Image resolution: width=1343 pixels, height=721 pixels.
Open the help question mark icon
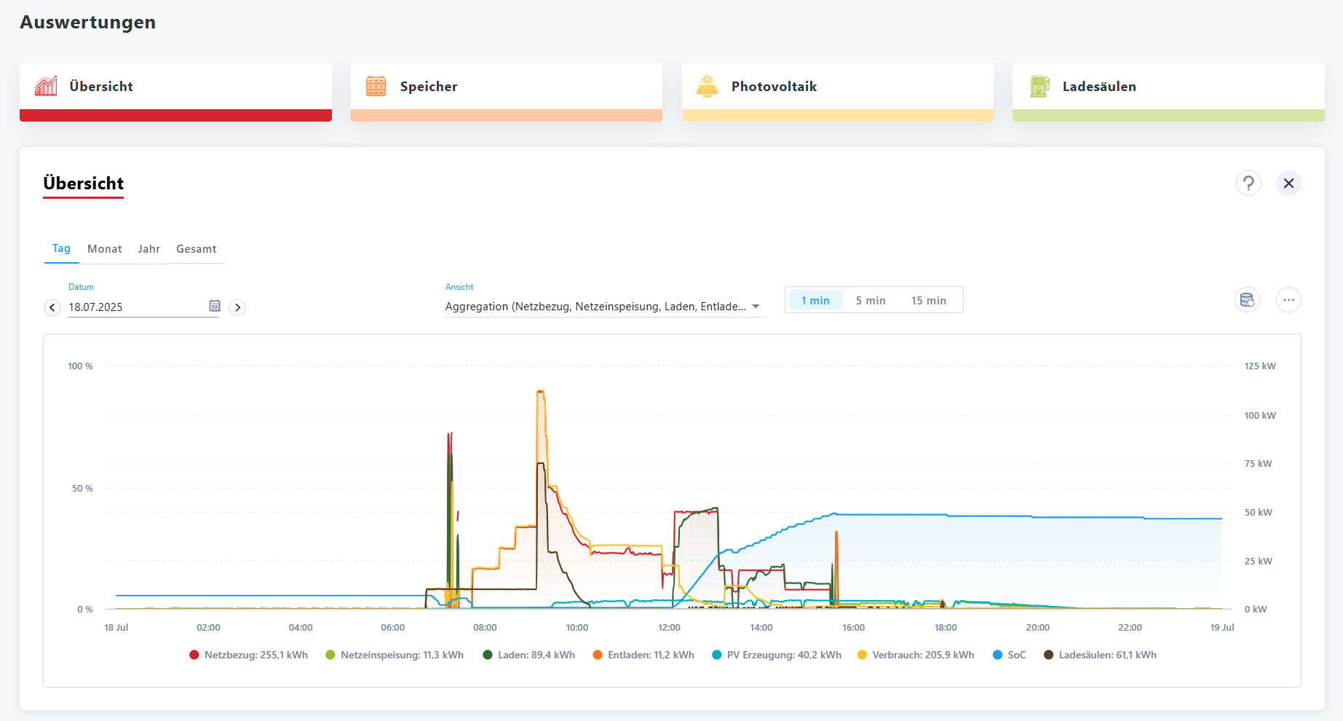tap(1248, 183)
